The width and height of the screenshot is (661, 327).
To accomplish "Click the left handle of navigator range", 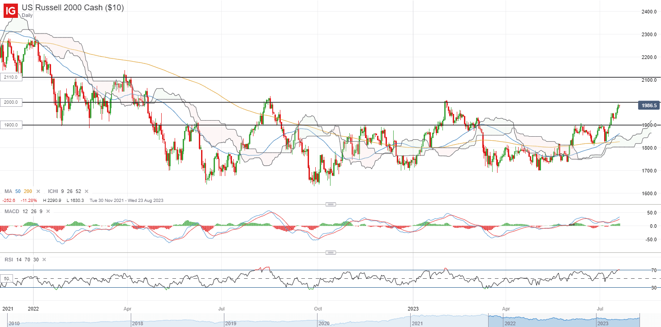I will 489,320.
